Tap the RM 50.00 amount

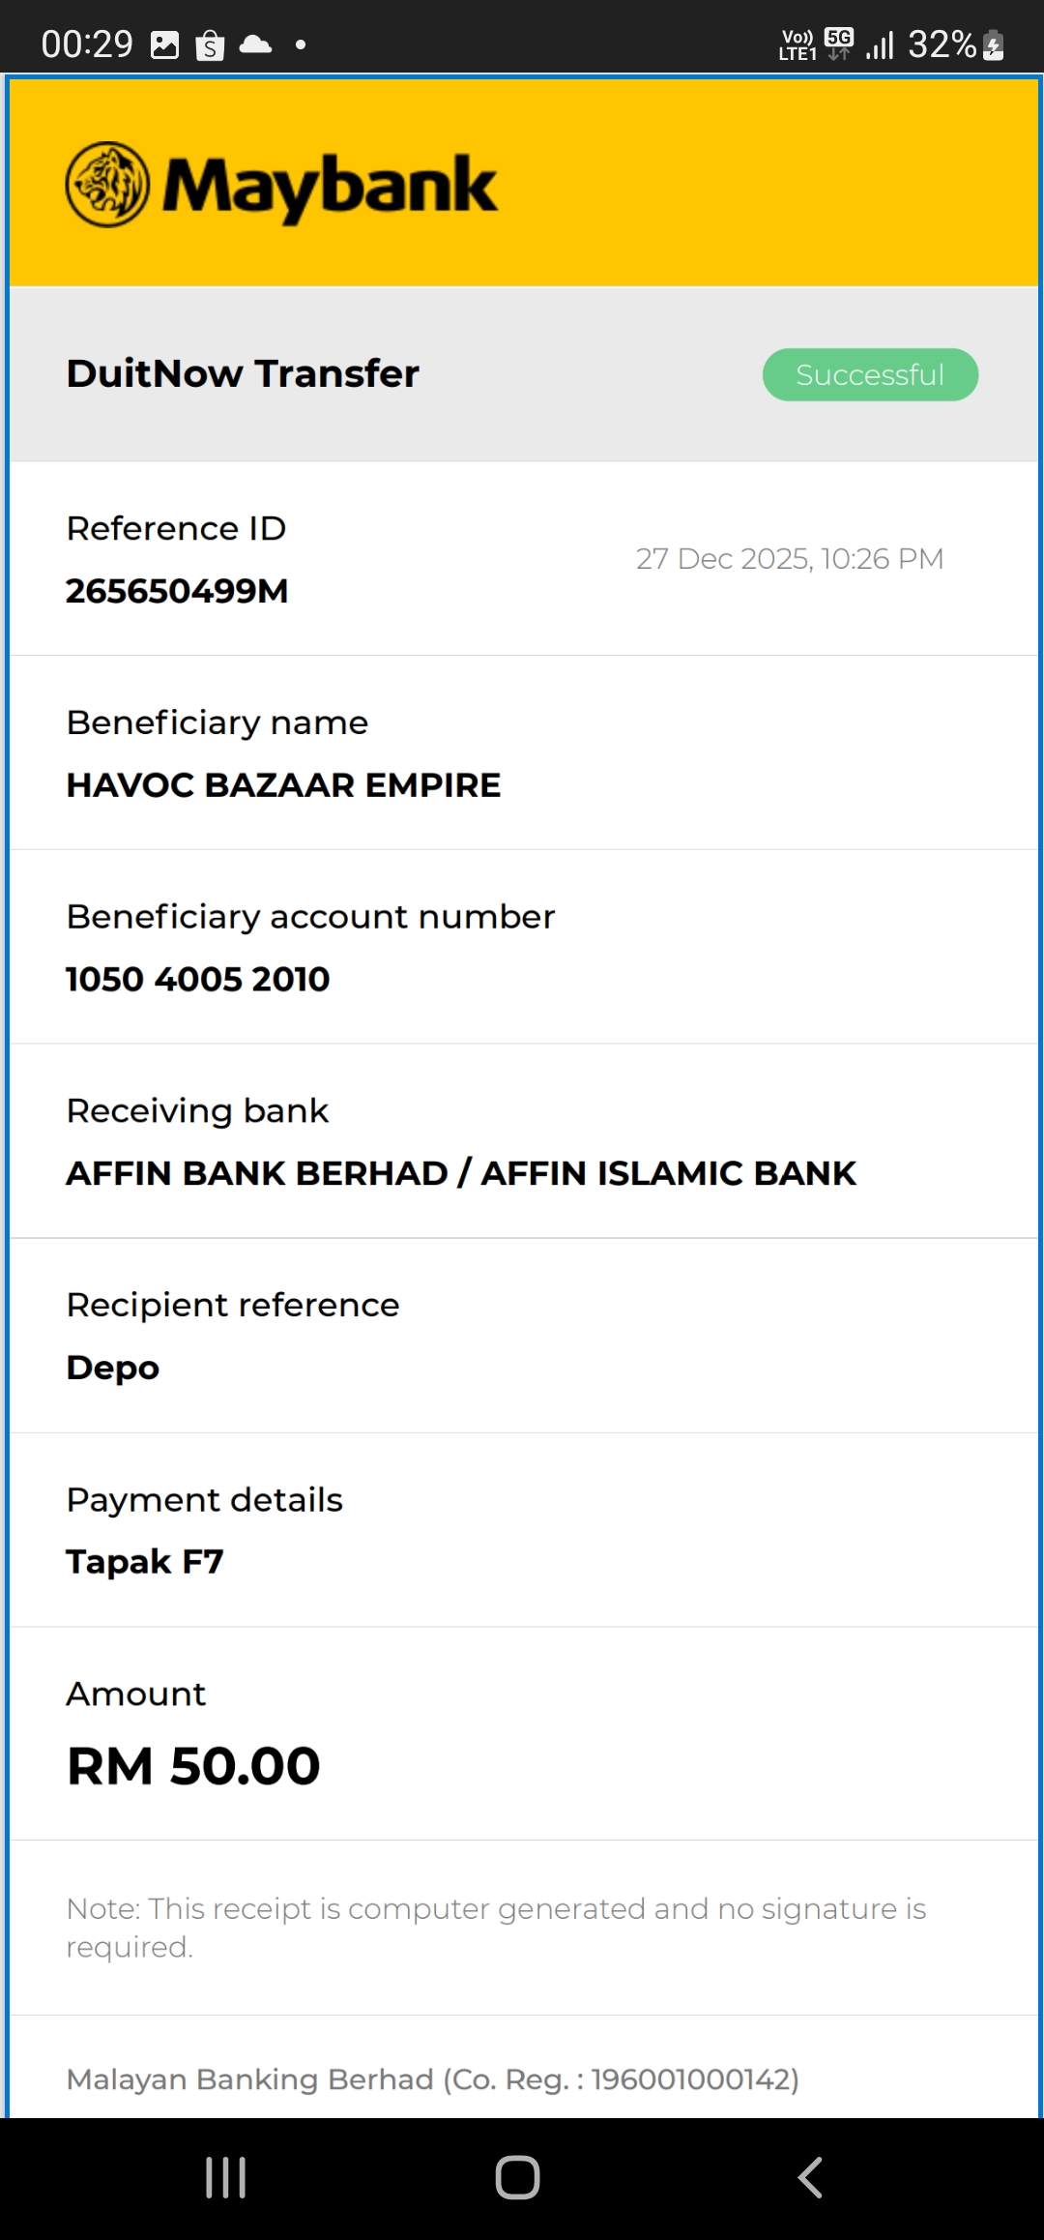tap(193, 1766)
